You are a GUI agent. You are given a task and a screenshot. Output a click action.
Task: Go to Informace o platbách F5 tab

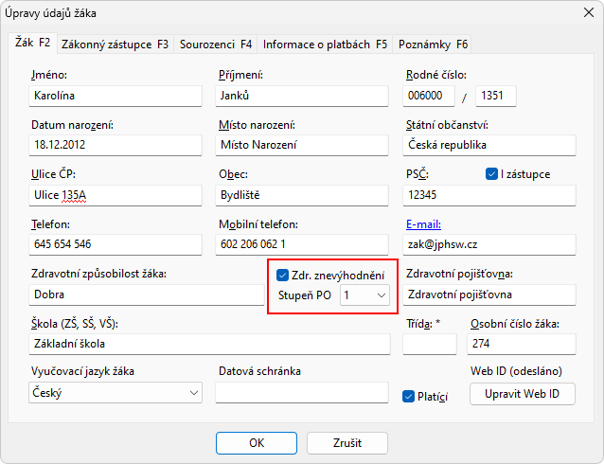point(325,44)
